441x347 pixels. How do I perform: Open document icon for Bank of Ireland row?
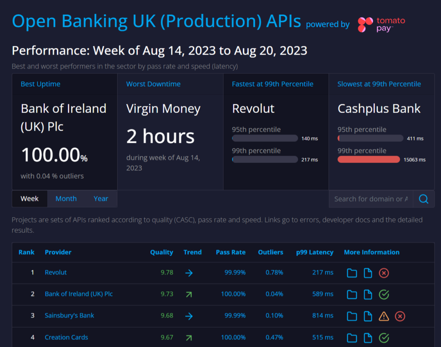pyautogui.click(x=368, y=295)
